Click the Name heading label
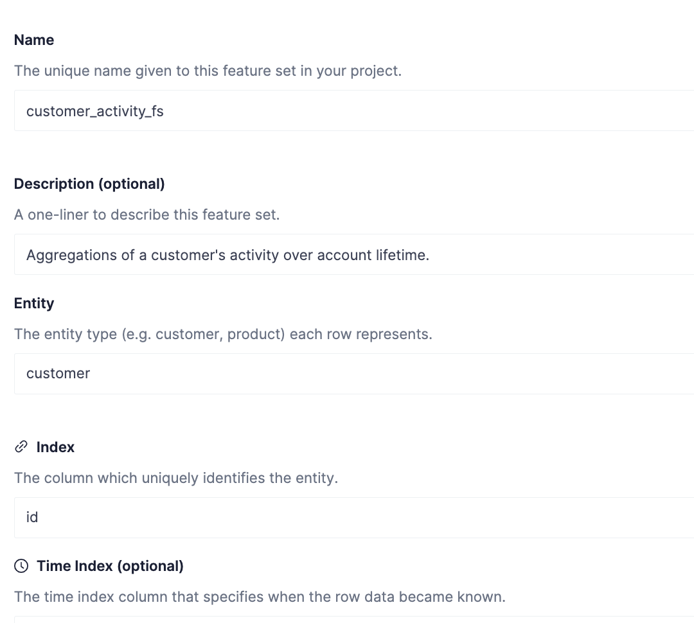Viewport: 694px width, 623px height. [34, 40]
